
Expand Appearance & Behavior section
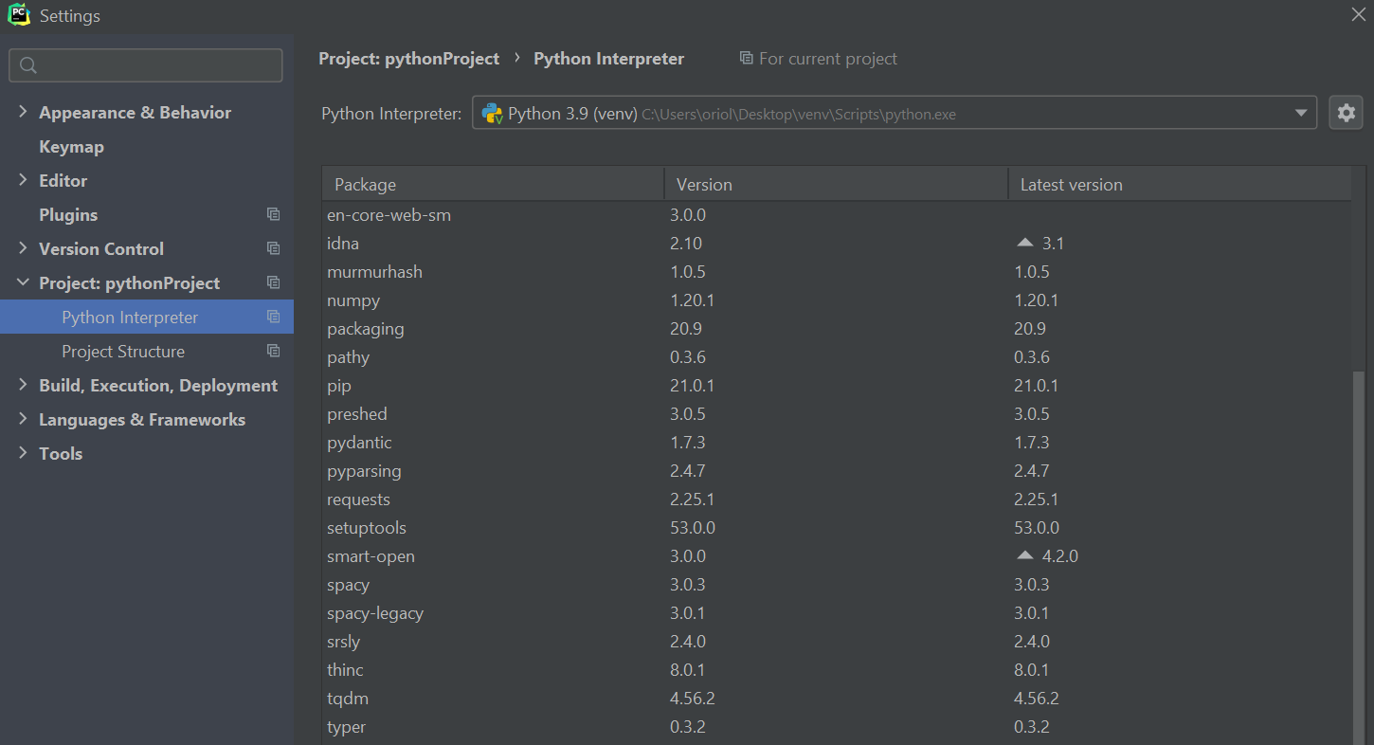23,112
